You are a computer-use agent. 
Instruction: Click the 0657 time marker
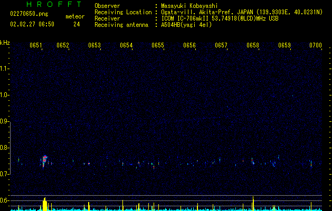click(221, 45)
